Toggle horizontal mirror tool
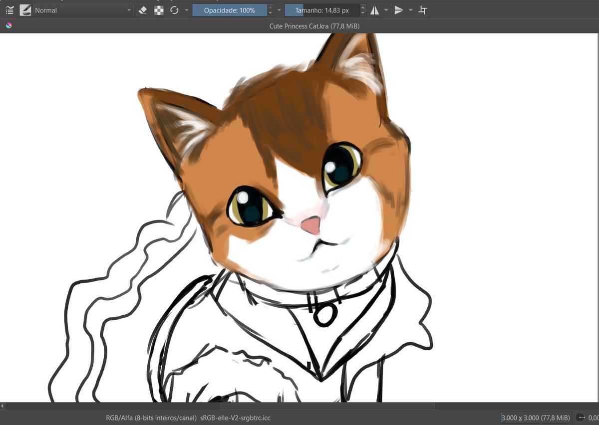This screenshot has width=599, height=425. tap(375, 10)
